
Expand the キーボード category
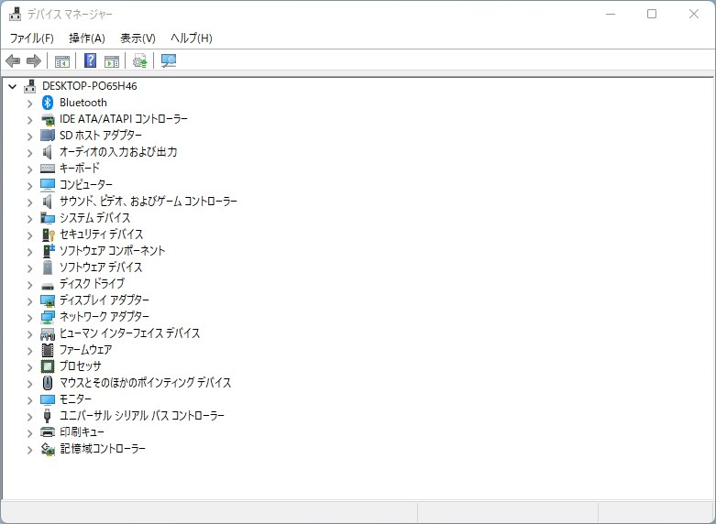point(29,169)
